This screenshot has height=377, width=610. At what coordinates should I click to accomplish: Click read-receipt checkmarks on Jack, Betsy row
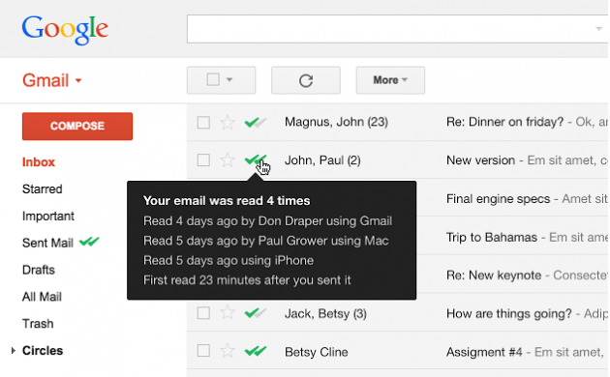click(256, 312)
